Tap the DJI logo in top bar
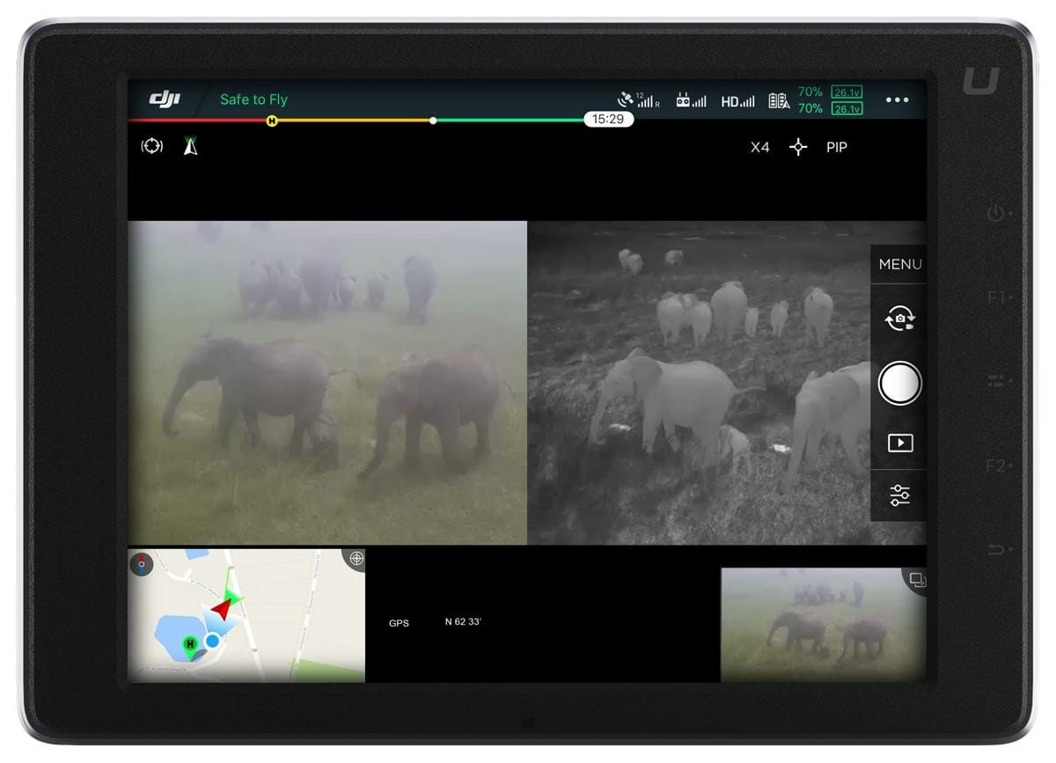1056x763 pixels. [x=165, y=99]
